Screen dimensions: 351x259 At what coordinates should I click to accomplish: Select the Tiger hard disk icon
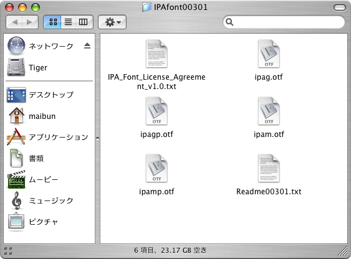pyautogui.click(x=16, y=67)
